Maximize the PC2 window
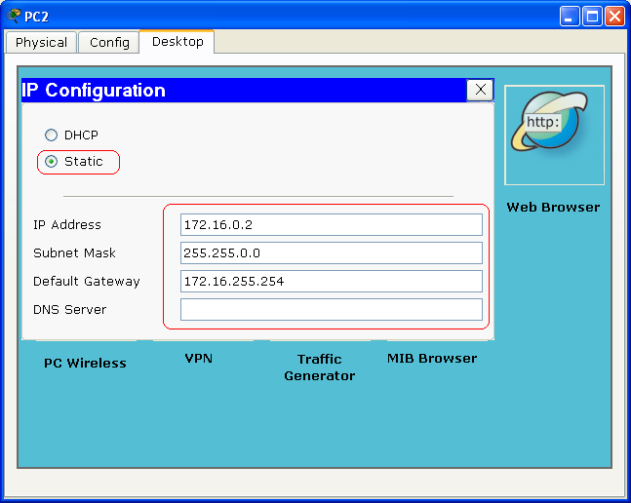 tap(592, 17)
